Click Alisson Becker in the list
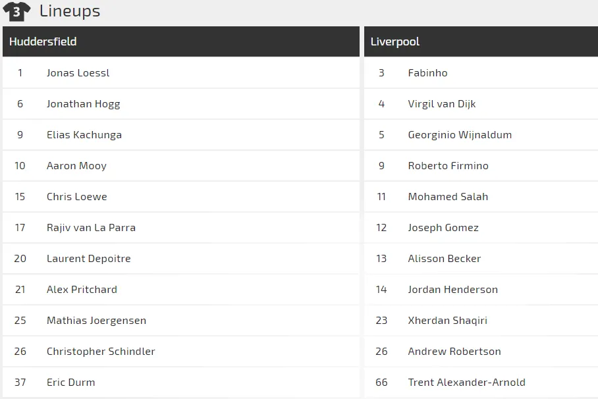Screen dimensions: 598x399 (x=444, y=258)
